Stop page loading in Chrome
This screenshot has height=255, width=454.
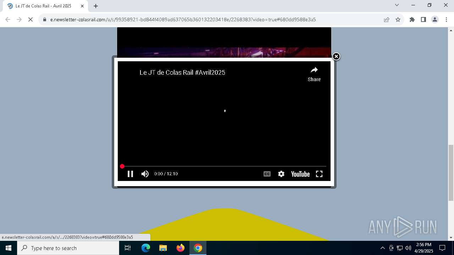click(x=31, y=19)
